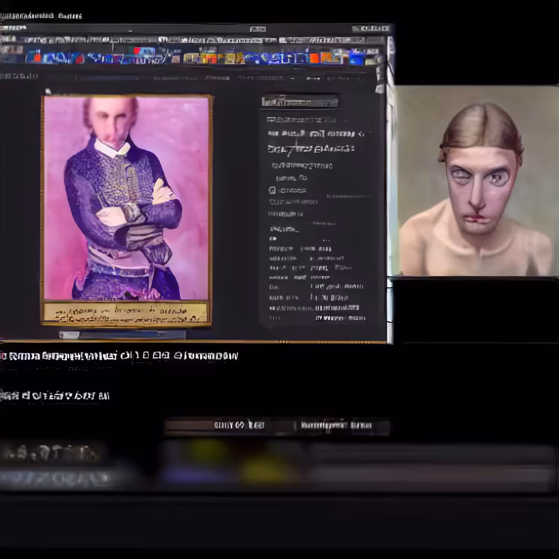Click the horizontal scrollbar beneath the portrait
559x559 pixels.
pos(122,335)
